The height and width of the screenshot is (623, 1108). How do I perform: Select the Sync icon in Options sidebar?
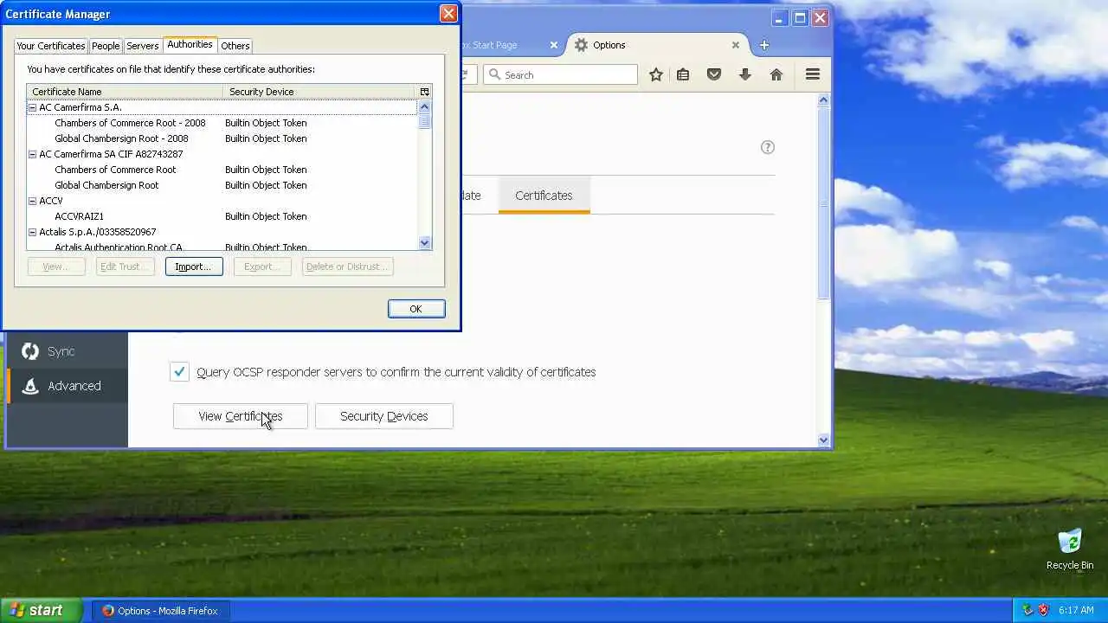30,351
